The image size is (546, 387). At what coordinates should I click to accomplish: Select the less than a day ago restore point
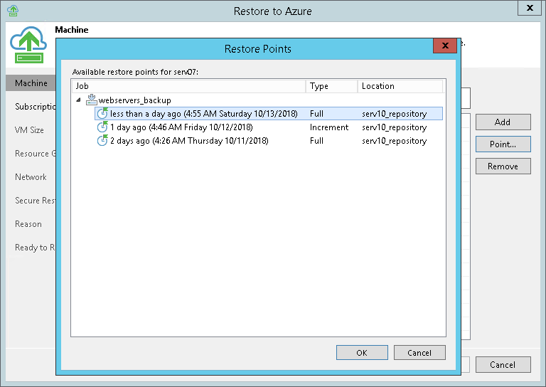(203, 114)
